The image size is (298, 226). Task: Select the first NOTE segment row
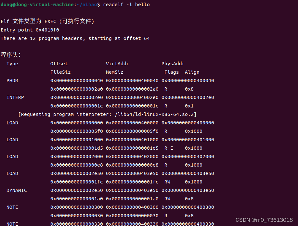12,207
